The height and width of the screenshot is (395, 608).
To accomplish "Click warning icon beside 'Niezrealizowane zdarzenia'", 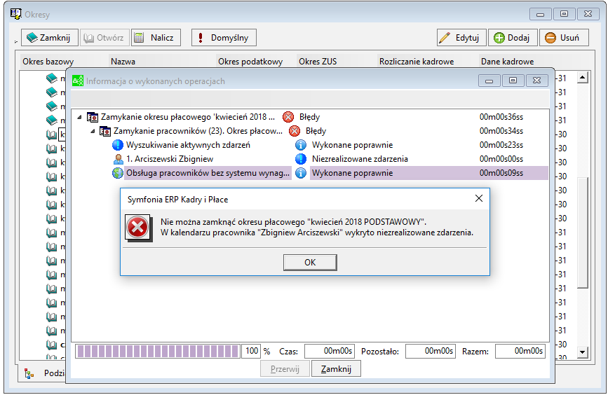I will pos(301,159).
